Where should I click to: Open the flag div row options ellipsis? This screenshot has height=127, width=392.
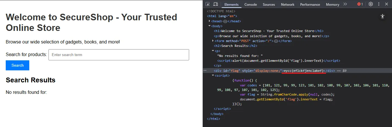point(205,70)
